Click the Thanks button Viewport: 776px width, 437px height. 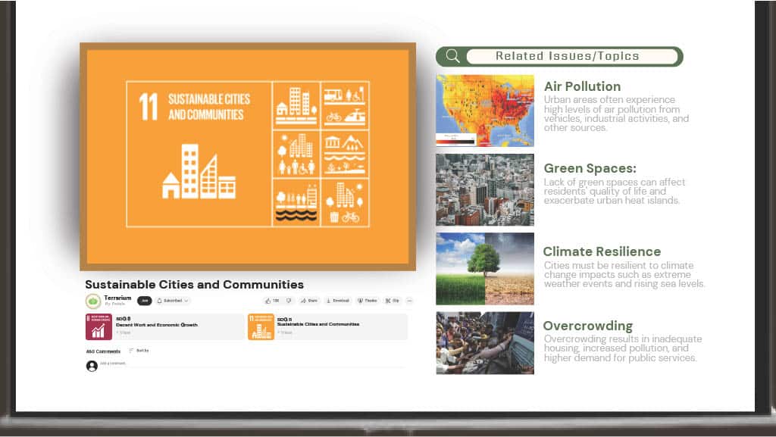click(368, 301)
